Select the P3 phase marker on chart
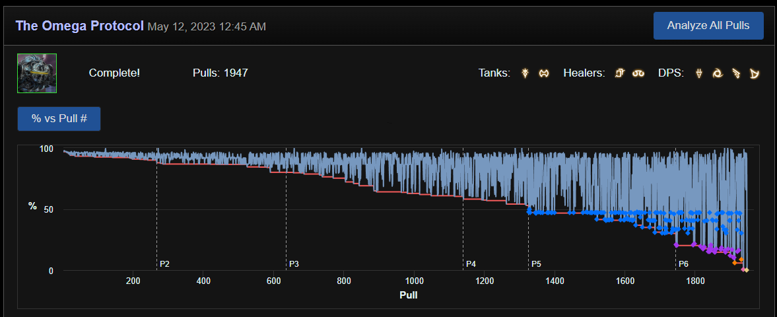This screenshot has width=777, height=317. [294, 264]
